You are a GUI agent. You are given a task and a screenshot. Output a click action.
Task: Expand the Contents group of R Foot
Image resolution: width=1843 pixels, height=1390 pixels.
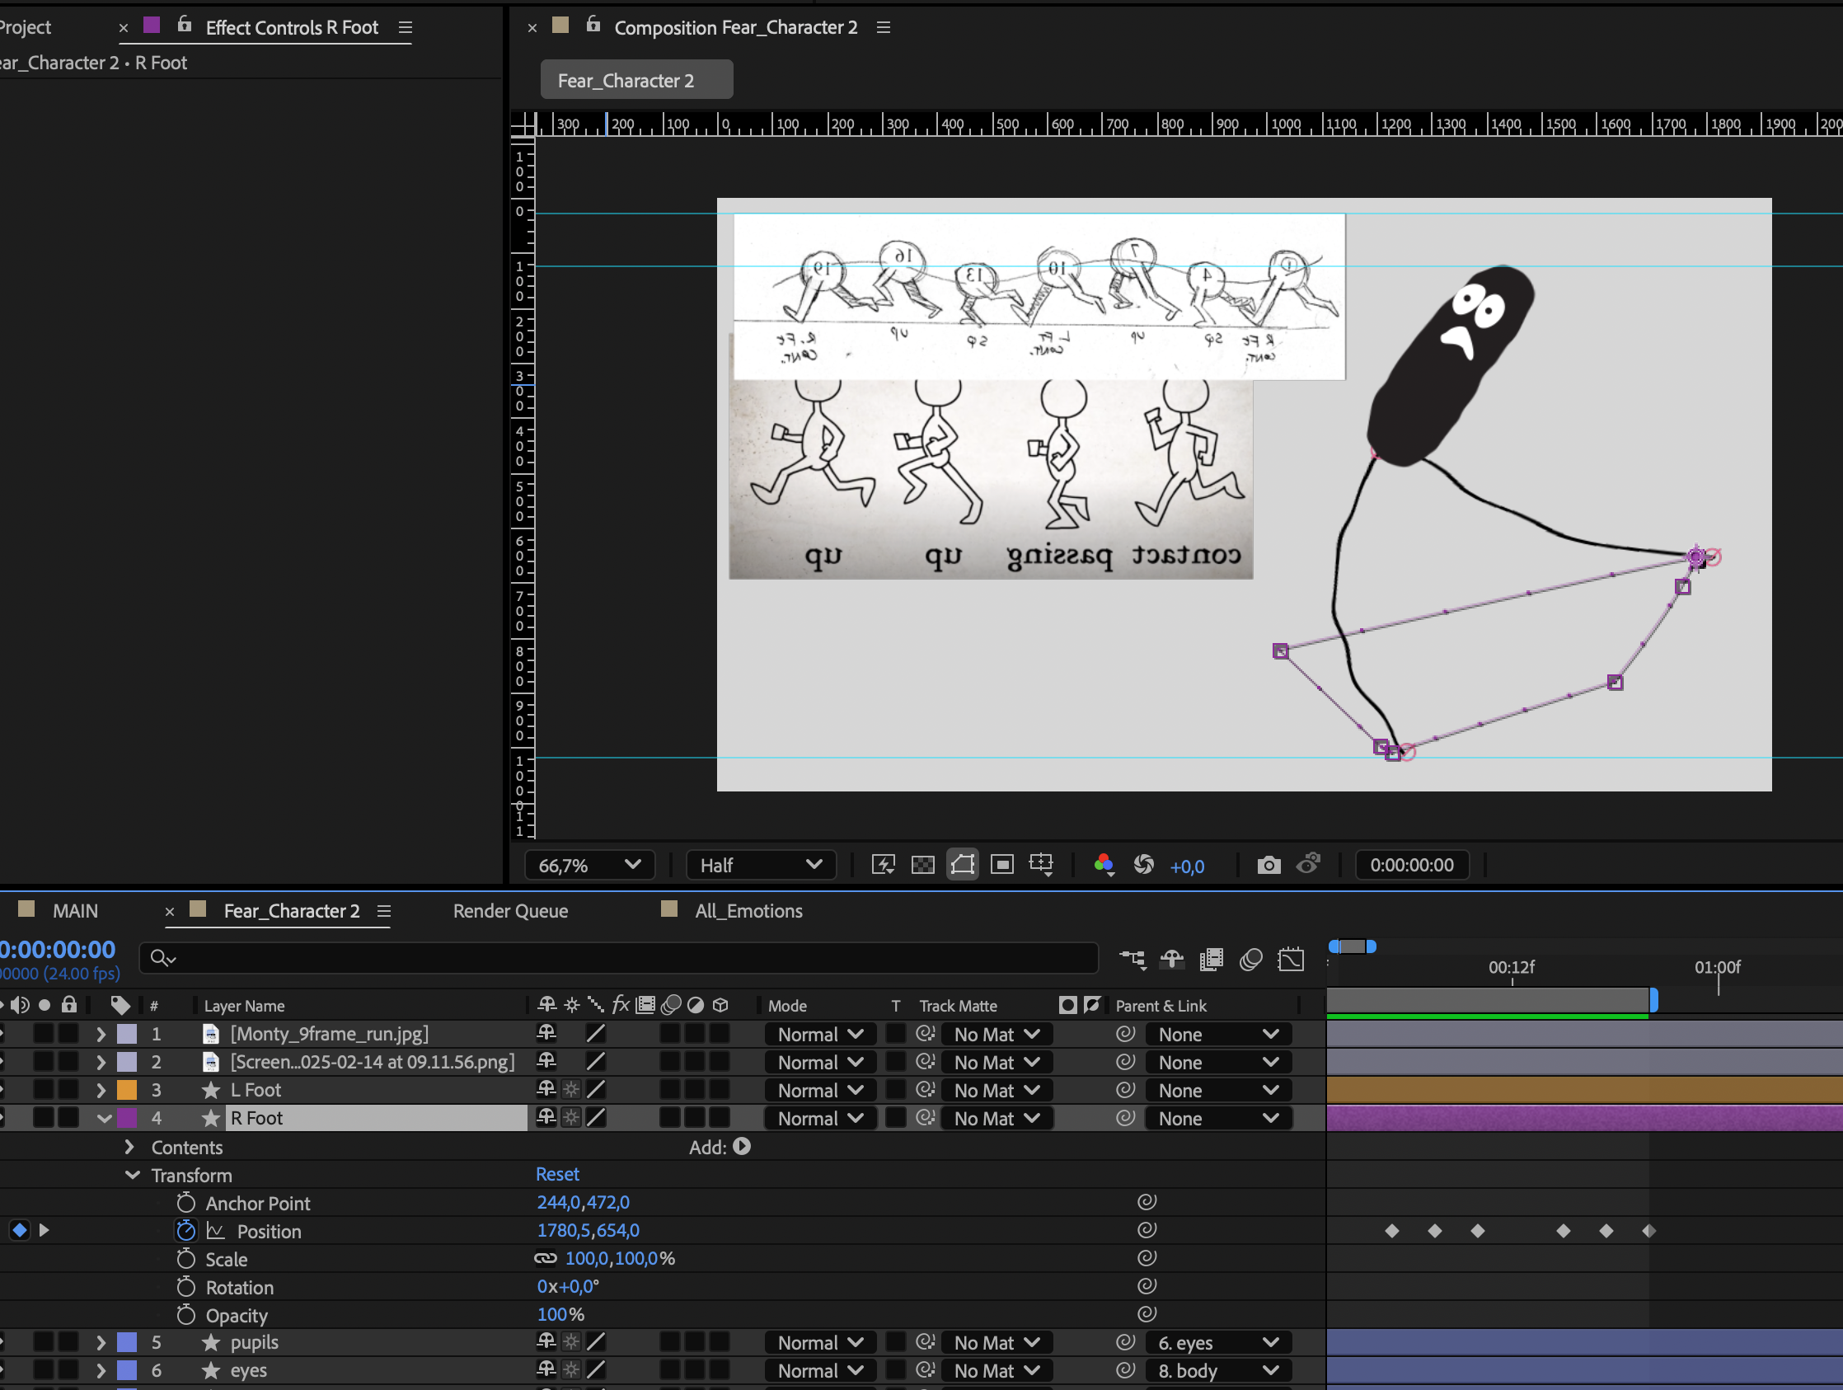coord(129,1148)
